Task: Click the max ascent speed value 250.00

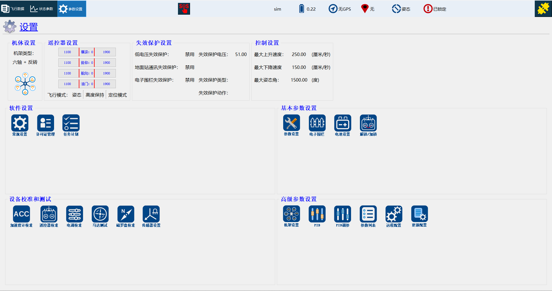Action: tap(299, 54)
